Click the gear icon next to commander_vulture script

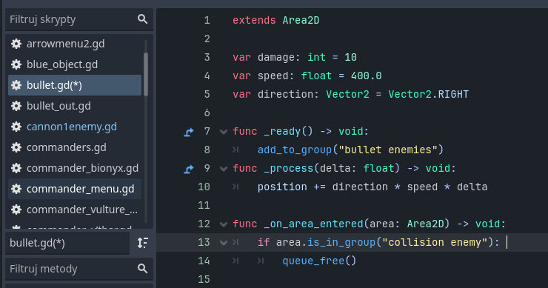click(x=16, y=210)
